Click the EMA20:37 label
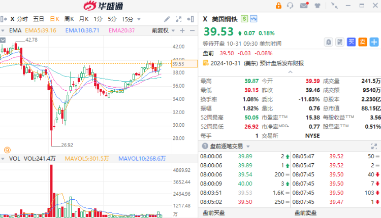Screen dimensions: 381x218 pos(122,30)
